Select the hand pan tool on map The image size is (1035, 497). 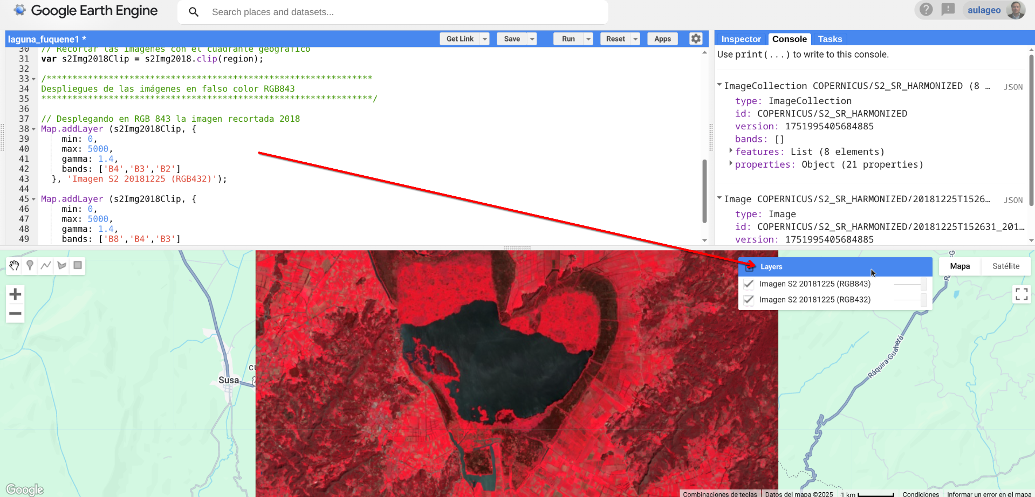pos(14,265)
